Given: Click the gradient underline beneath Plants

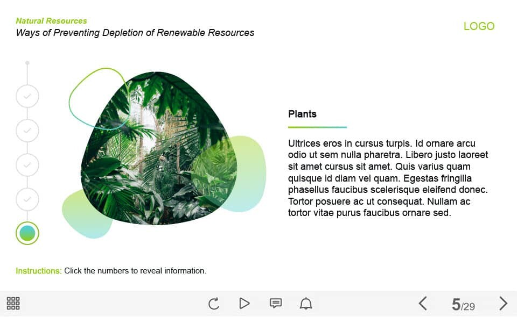Looking at the screenshot, I should (317, 127).
